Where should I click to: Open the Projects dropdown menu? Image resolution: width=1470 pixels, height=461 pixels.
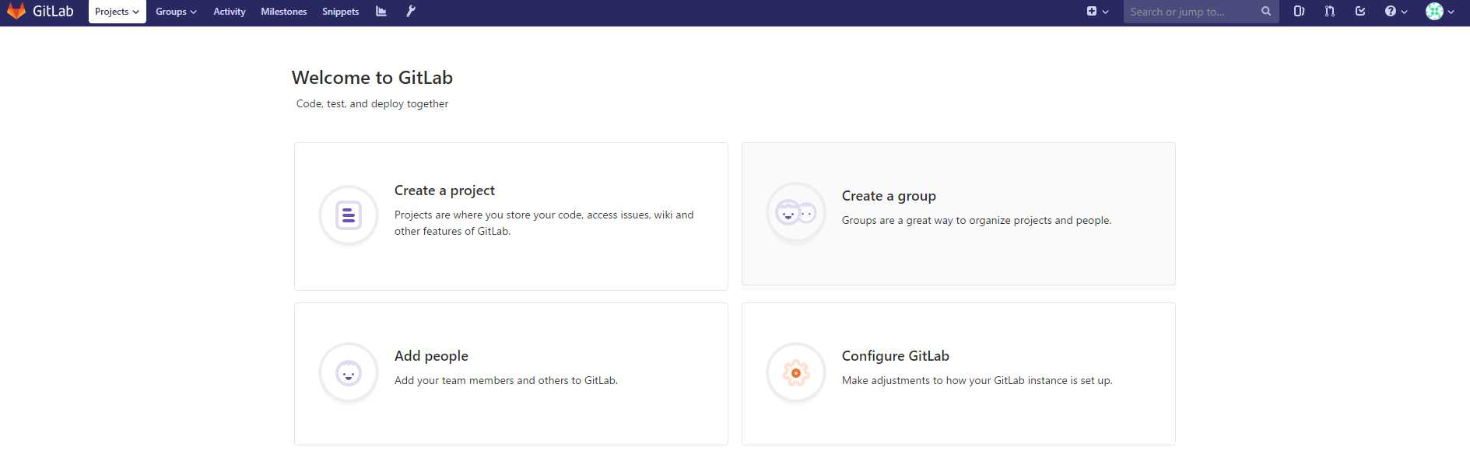pyautogui.click(x=118, y=12)
